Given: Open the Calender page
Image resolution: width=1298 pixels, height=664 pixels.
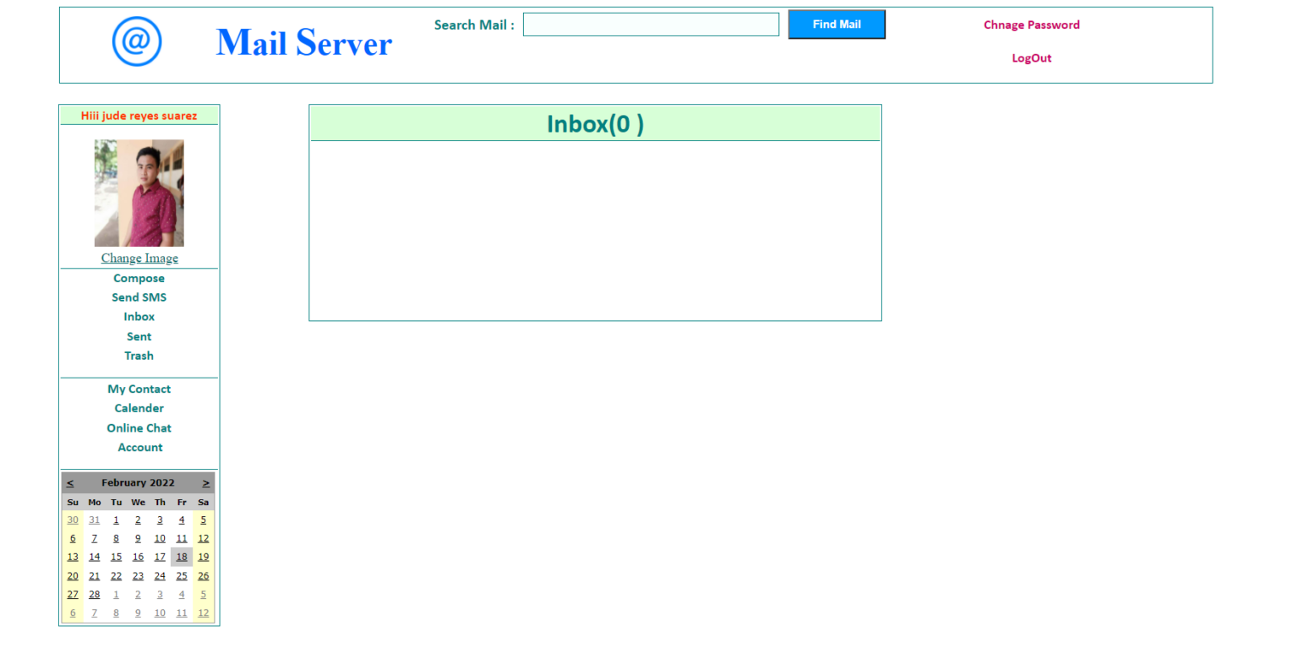Looking at the screenshot, I should [x=139, y=408].
